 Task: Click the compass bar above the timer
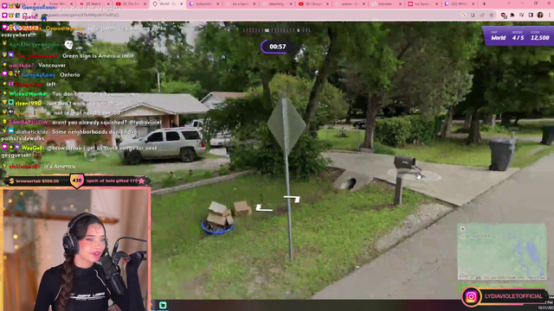point(277,31)
